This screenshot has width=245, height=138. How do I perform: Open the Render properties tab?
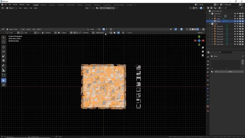coord(208,61)
